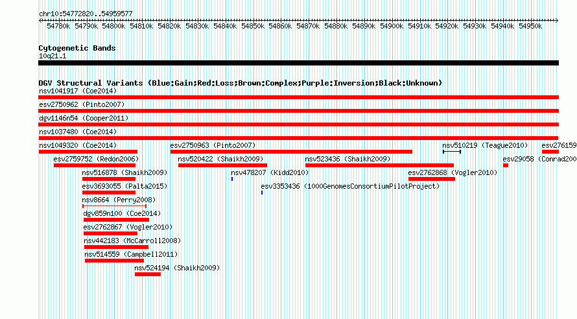Open nsv523436 (Shaikh2009) label
Image resolution: width=577 pixels, height=319 pixels.
[347, 159]
